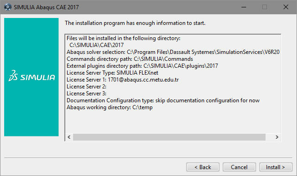Click the License Server 1 line

pyautogui.click(x=123, y=80)
